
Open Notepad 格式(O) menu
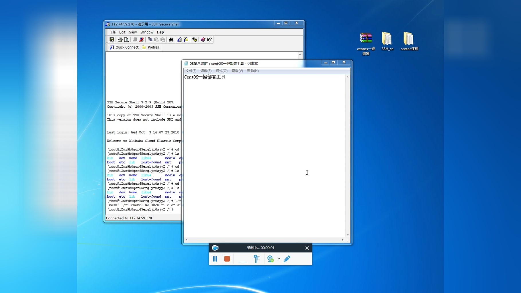[x=222, y=71]
